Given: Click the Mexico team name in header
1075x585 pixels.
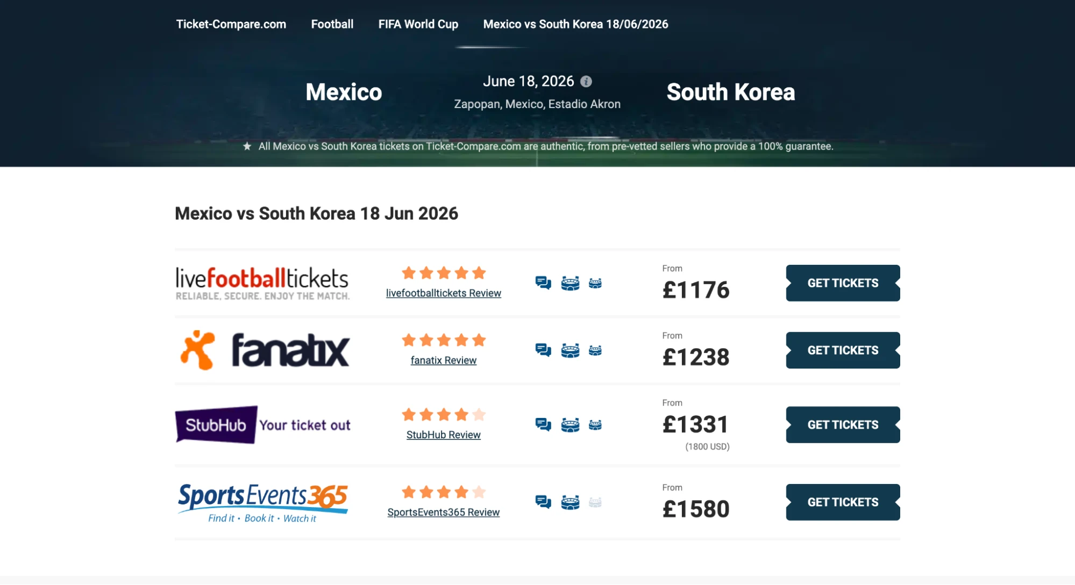Looking at the screenshot, I should pyautogui.click(x=344, y=92).
